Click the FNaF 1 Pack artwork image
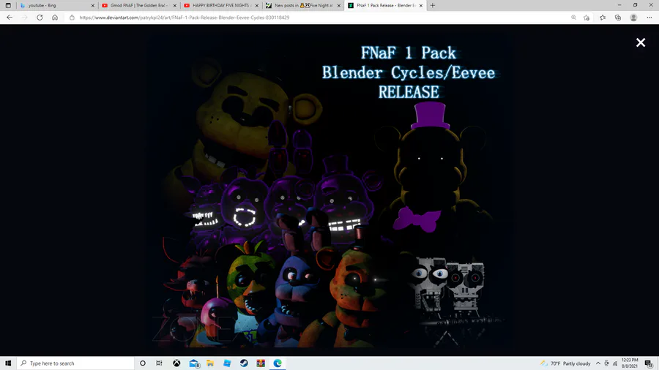 pyautogui.click(x=329, y=191)
